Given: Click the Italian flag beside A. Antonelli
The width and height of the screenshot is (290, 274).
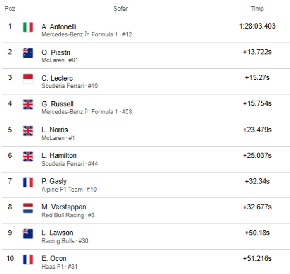Looking at the screenshot, I should (28, 27).
